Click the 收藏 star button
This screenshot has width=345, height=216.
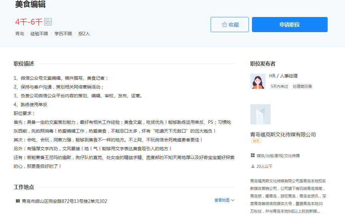click(x=230, y=25)
